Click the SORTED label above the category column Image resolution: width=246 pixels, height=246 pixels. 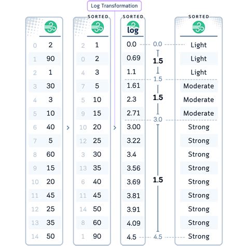point(199,17)
